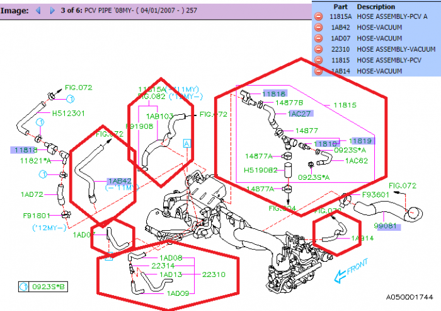Click the F93601 part label
The height and width of the screenshot is (311, 441).
(375, 194)
